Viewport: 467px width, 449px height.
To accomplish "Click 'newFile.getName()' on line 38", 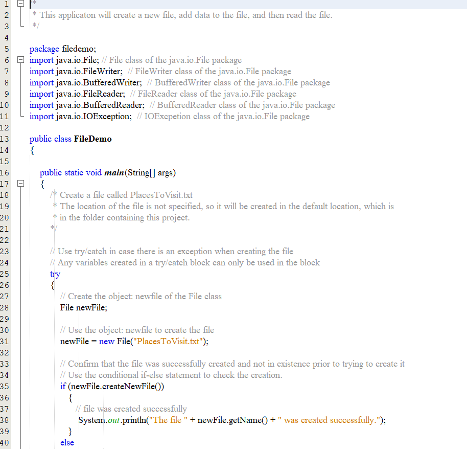I will (232, 420).
